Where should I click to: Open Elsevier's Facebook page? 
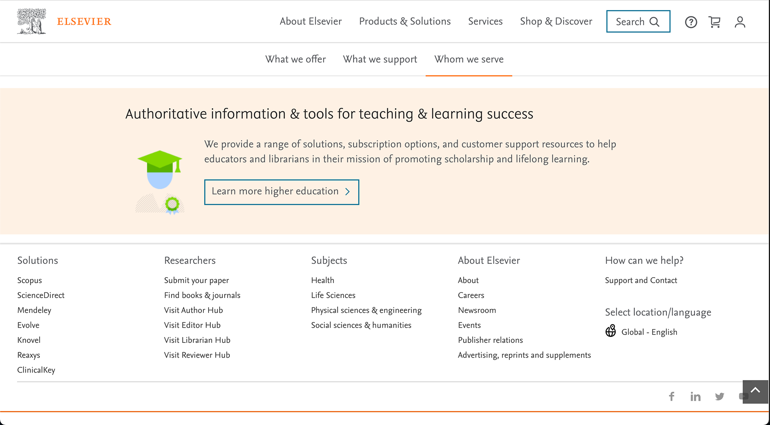[672, 397]
